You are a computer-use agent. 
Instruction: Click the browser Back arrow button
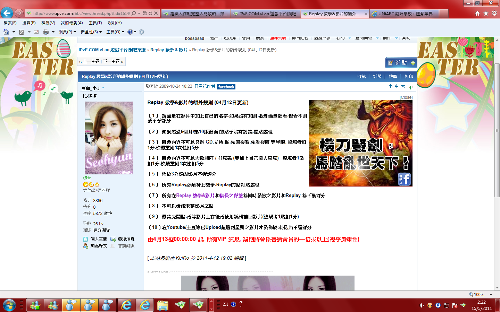click(7, 13)
